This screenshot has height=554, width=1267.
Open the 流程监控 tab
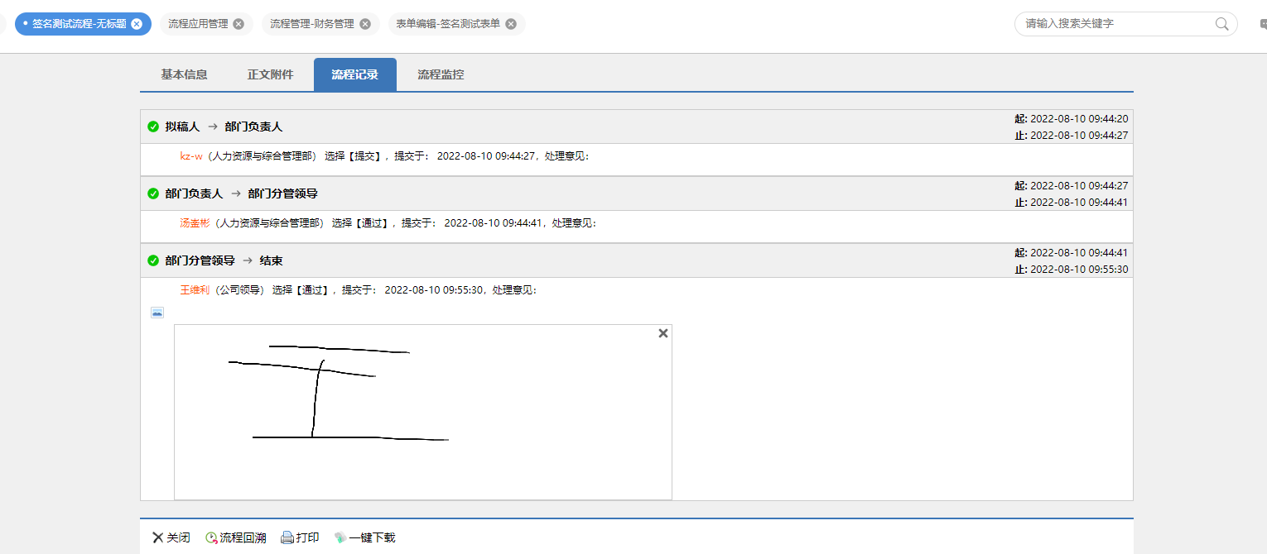441,74
